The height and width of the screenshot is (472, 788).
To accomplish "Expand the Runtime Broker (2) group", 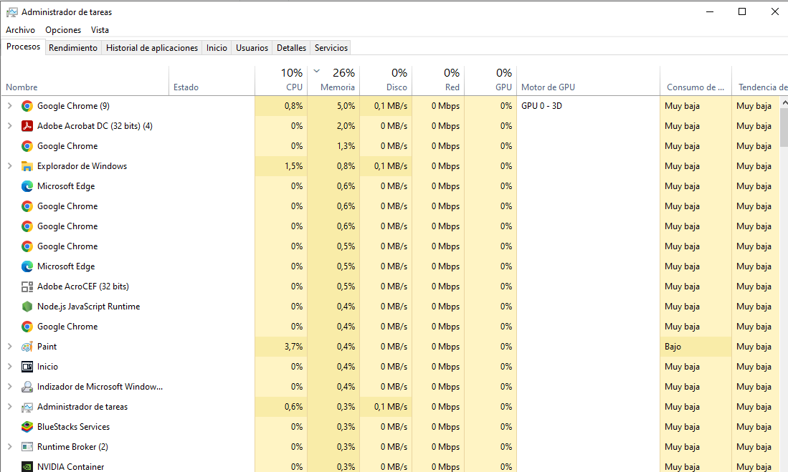I will pyautogui.click(x=9, y=446).
